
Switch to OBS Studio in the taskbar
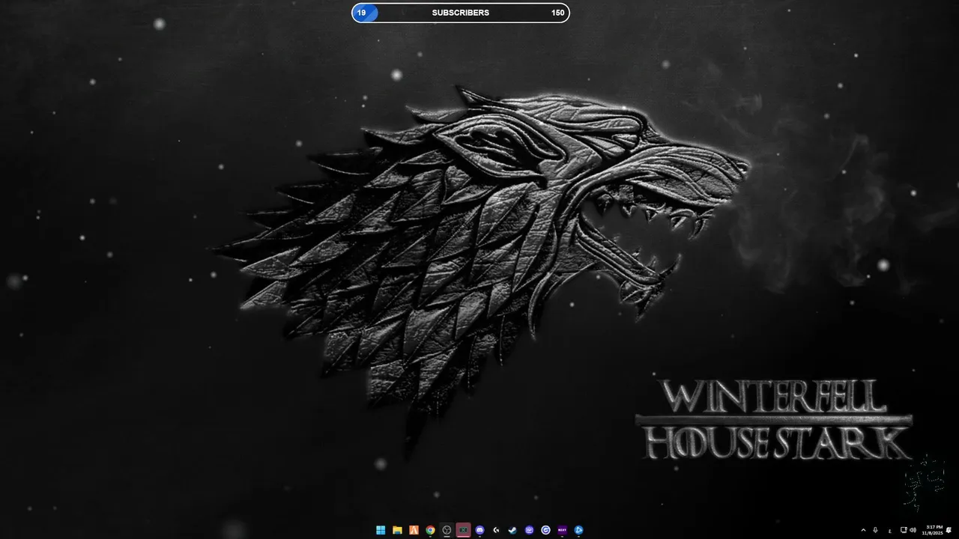click(x=447, y=530)
